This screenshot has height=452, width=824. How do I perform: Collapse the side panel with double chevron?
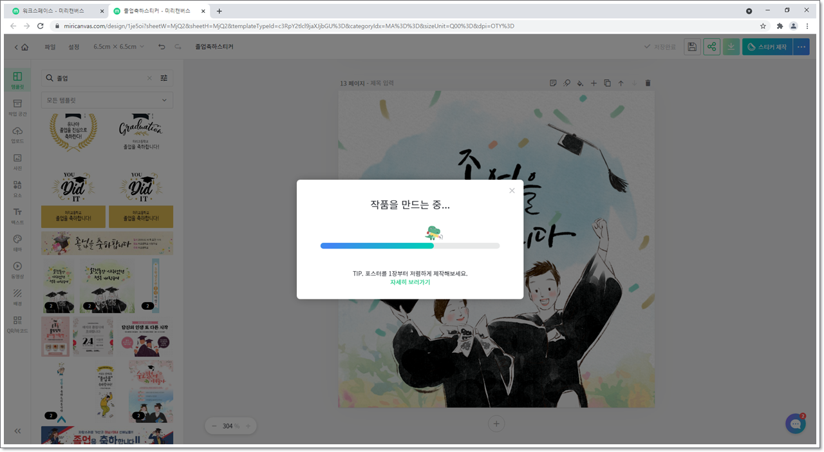click(x=17, y=431)
